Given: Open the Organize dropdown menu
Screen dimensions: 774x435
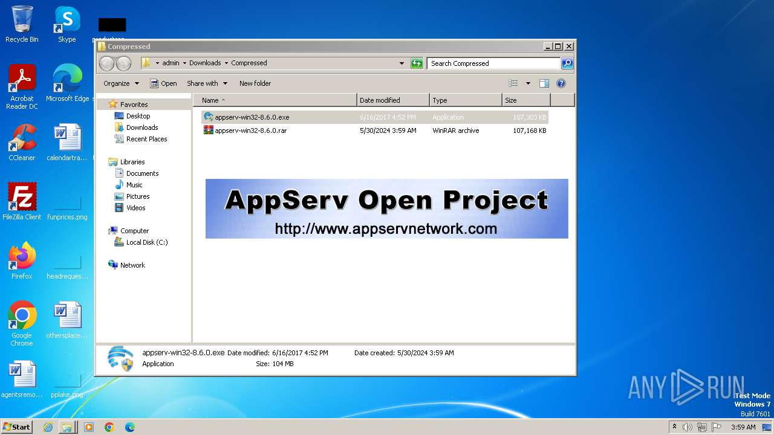Looking at the screenshot, I should point(121,83).
